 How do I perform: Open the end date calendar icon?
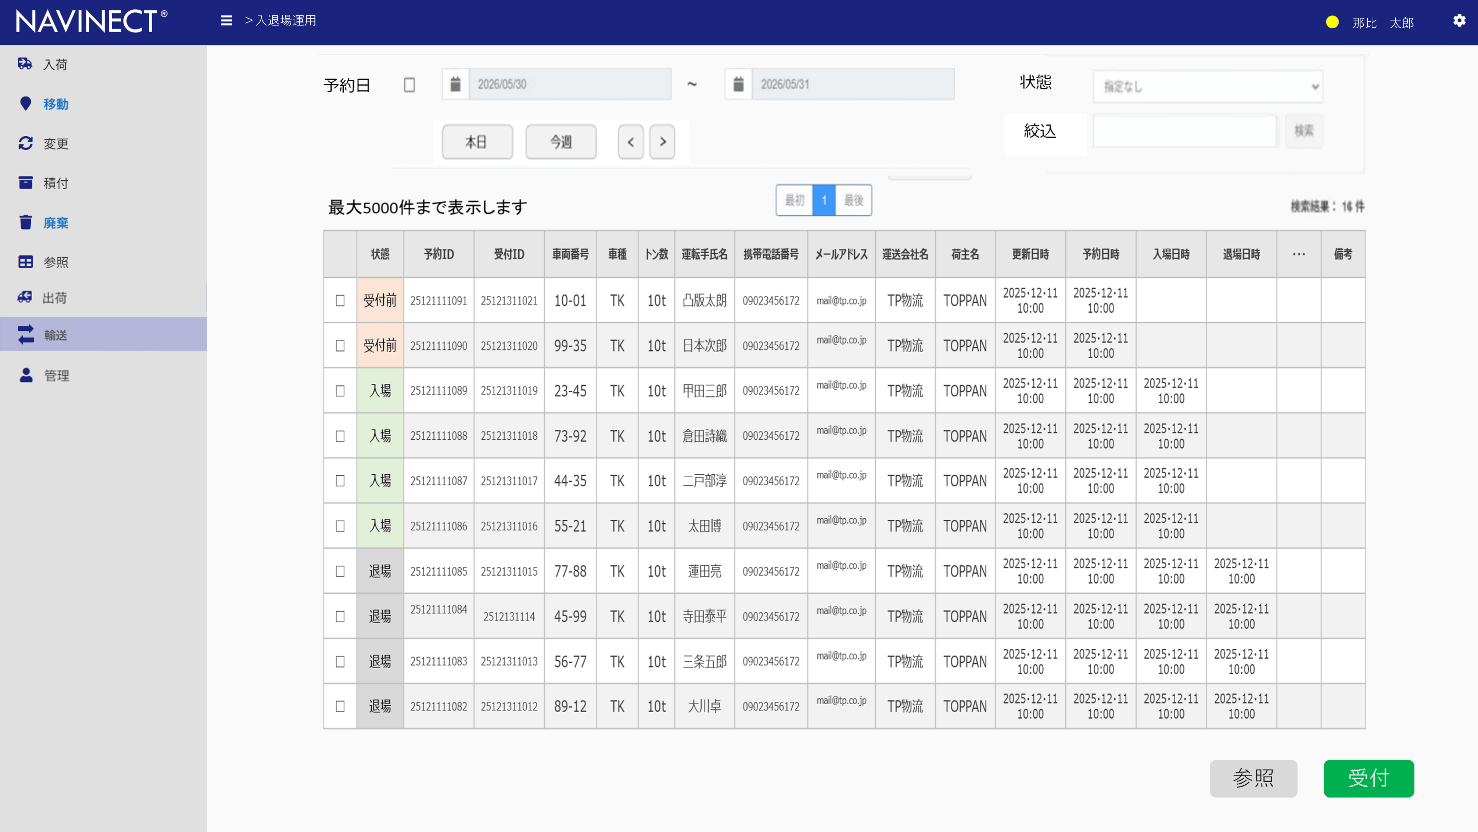pyautogui.click(x=738, y=84)
